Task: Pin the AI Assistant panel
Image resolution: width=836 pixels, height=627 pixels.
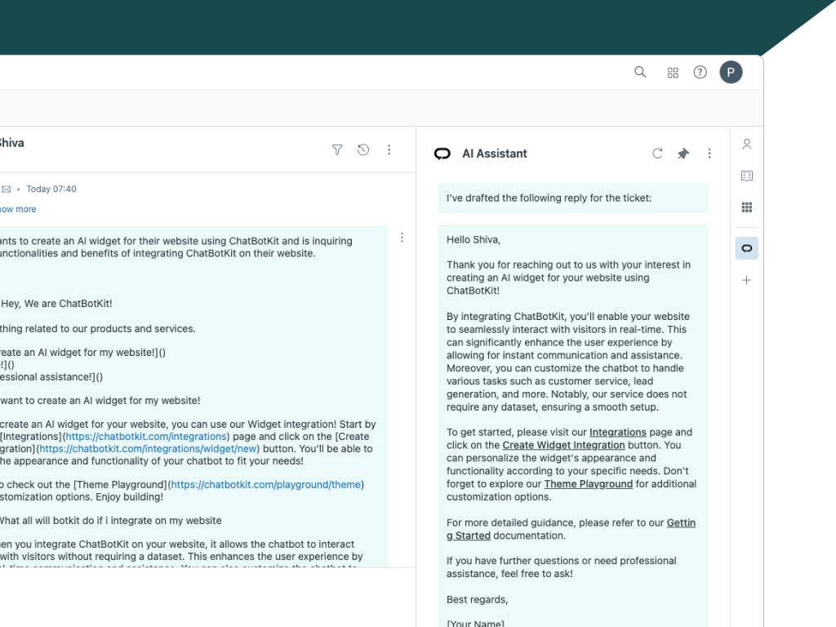Action: 683,153
